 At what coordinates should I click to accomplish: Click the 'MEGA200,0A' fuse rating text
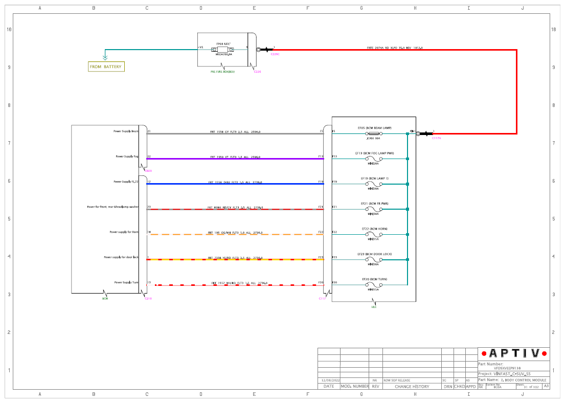coord(224,54)
